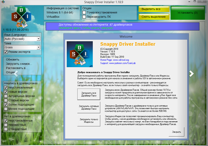Check Стандартные checkbox
The width and height of the screenshot is (208, 146).
pyautogui.click(x=6, y=129)
